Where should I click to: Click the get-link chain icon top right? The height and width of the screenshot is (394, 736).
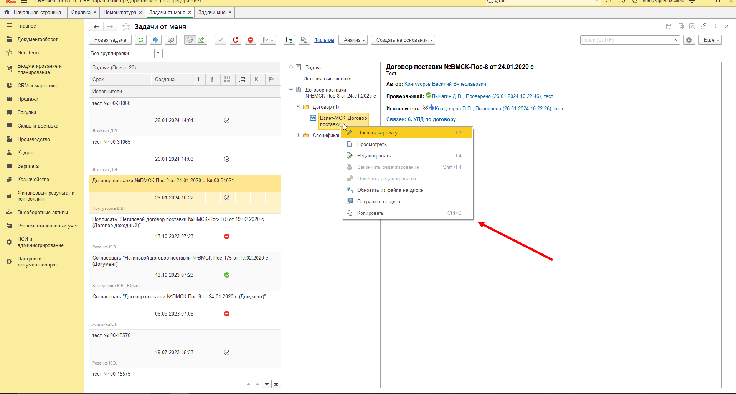point(703,26)
